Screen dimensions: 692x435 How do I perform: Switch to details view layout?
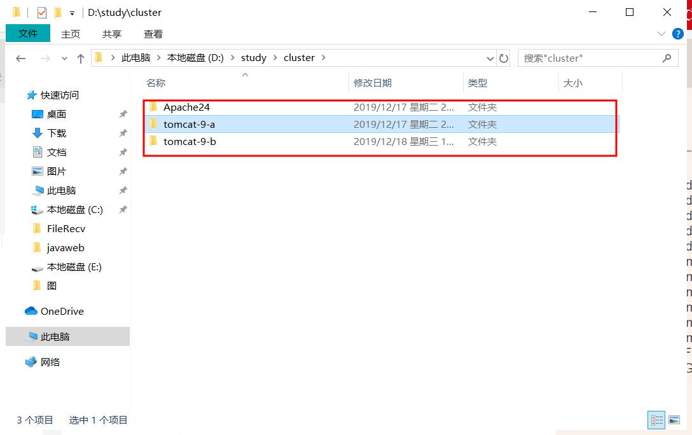(x=656, y=420)
